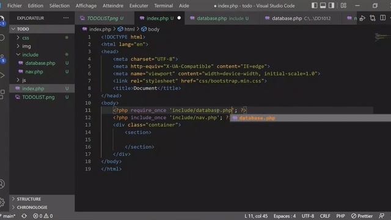Collapse the include folder
The width and height of the screenshot is (391, 220).
pos(42,54)
